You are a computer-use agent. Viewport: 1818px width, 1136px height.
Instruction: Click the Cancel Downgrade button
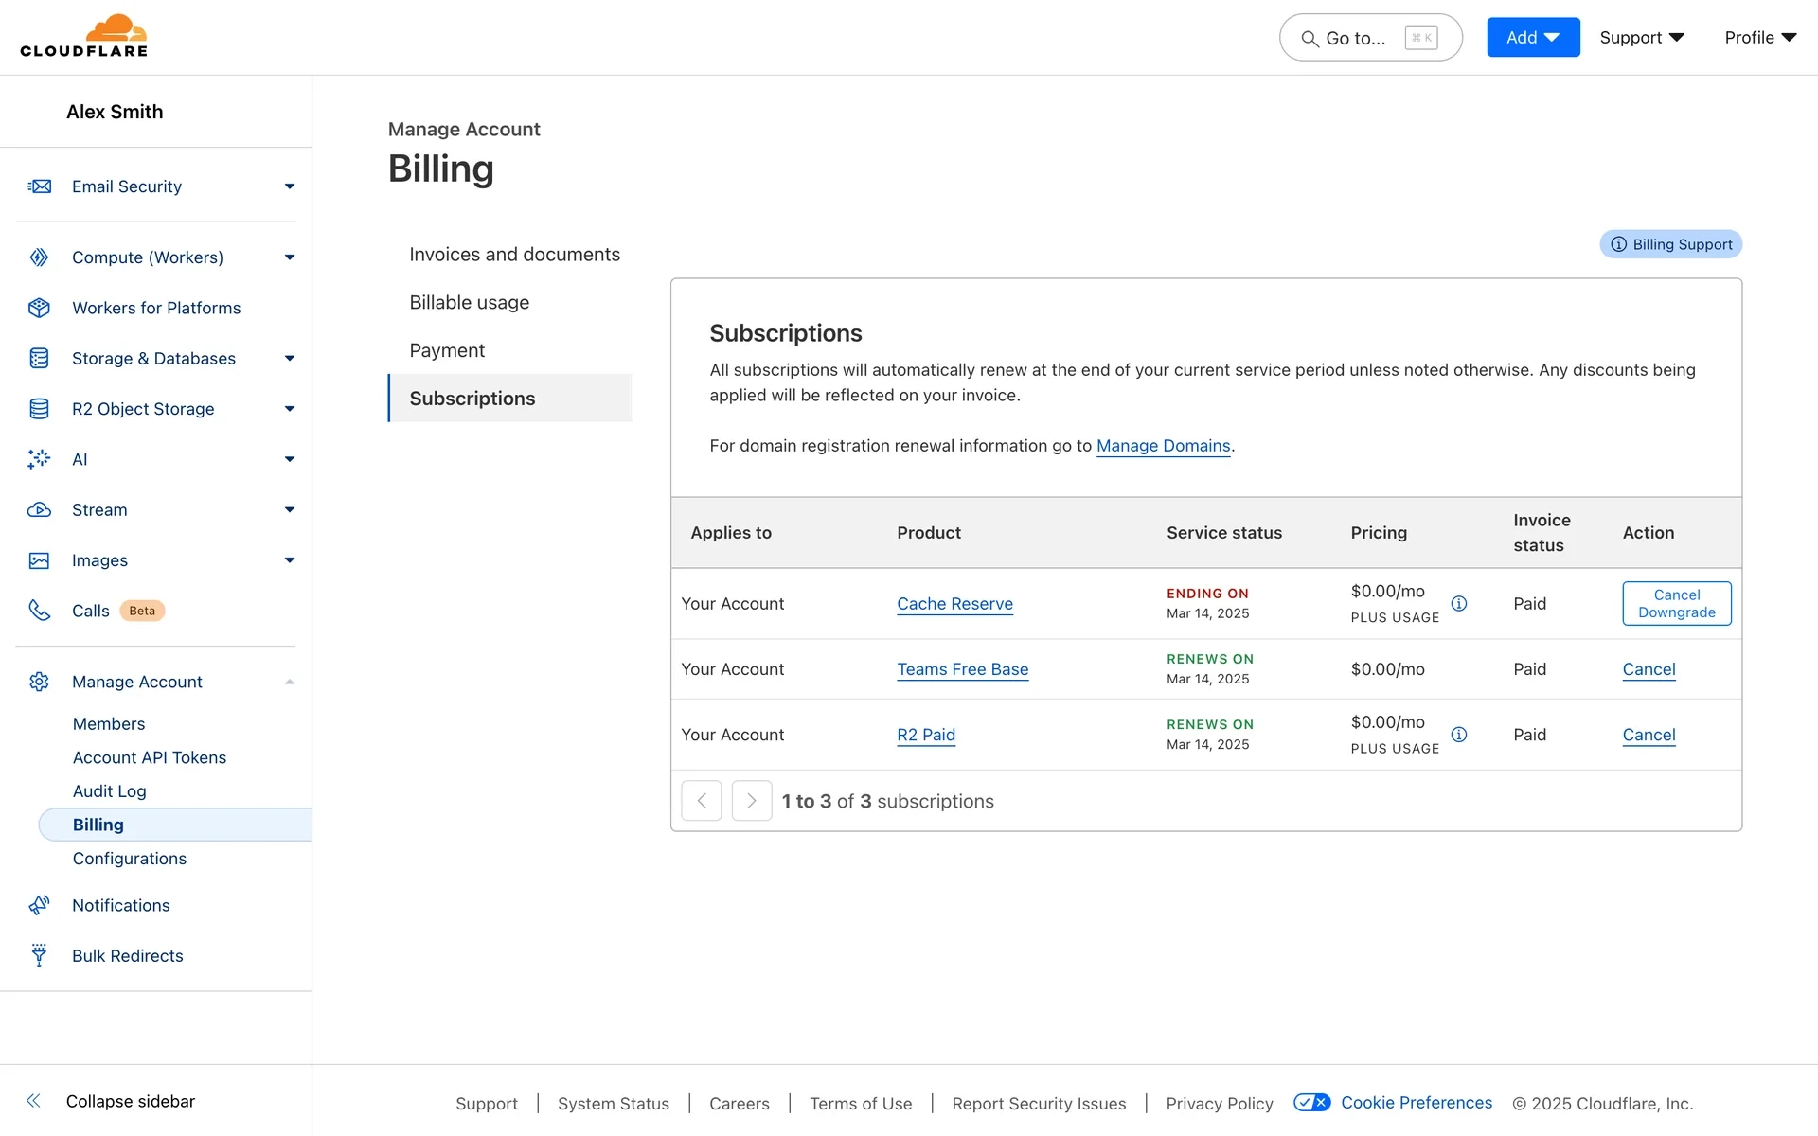1677,603
